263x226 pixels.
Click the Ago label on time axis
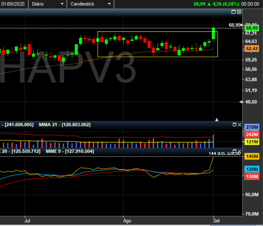(x=127, y=221)
